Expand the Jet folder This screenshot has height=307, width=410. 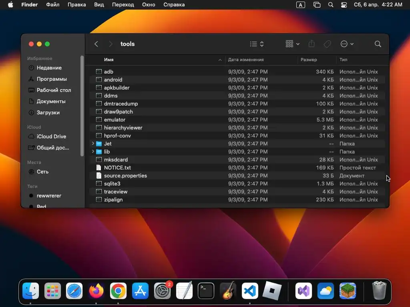93,144
